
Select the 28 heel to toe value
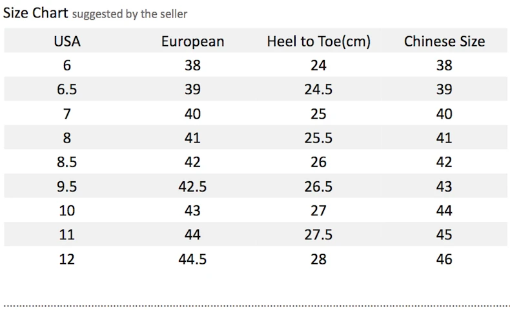click(x=318, y=259)
